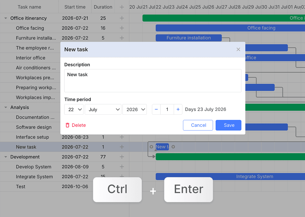The height and width of the screenshot is (217, 305).
Task: Select the Air conditioners task row
Action: click(30, 68)
